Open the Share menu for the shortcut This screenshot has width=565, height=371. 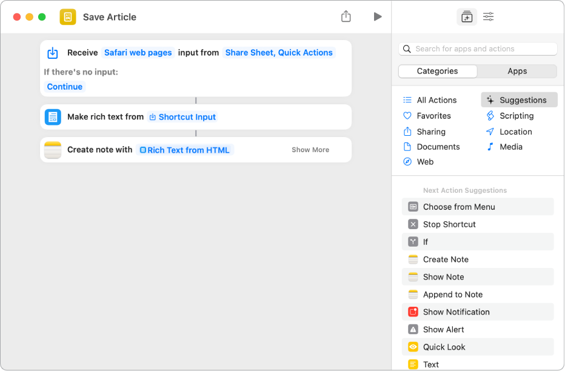point(346,16)
